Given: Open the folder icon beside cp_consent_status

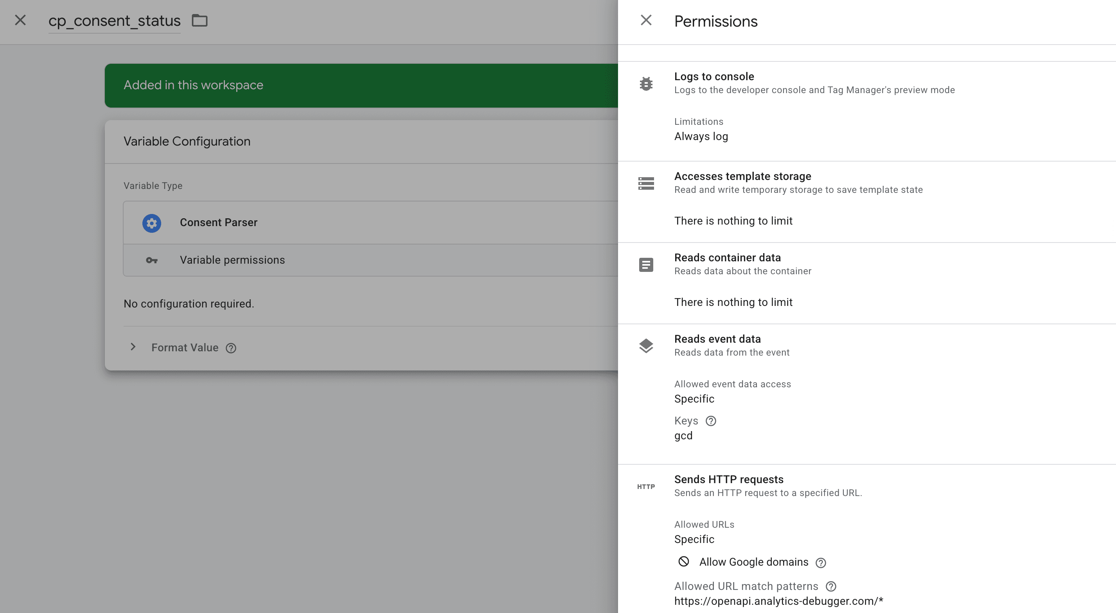Looking at the screenshot, I should click(x=200, y=20).
